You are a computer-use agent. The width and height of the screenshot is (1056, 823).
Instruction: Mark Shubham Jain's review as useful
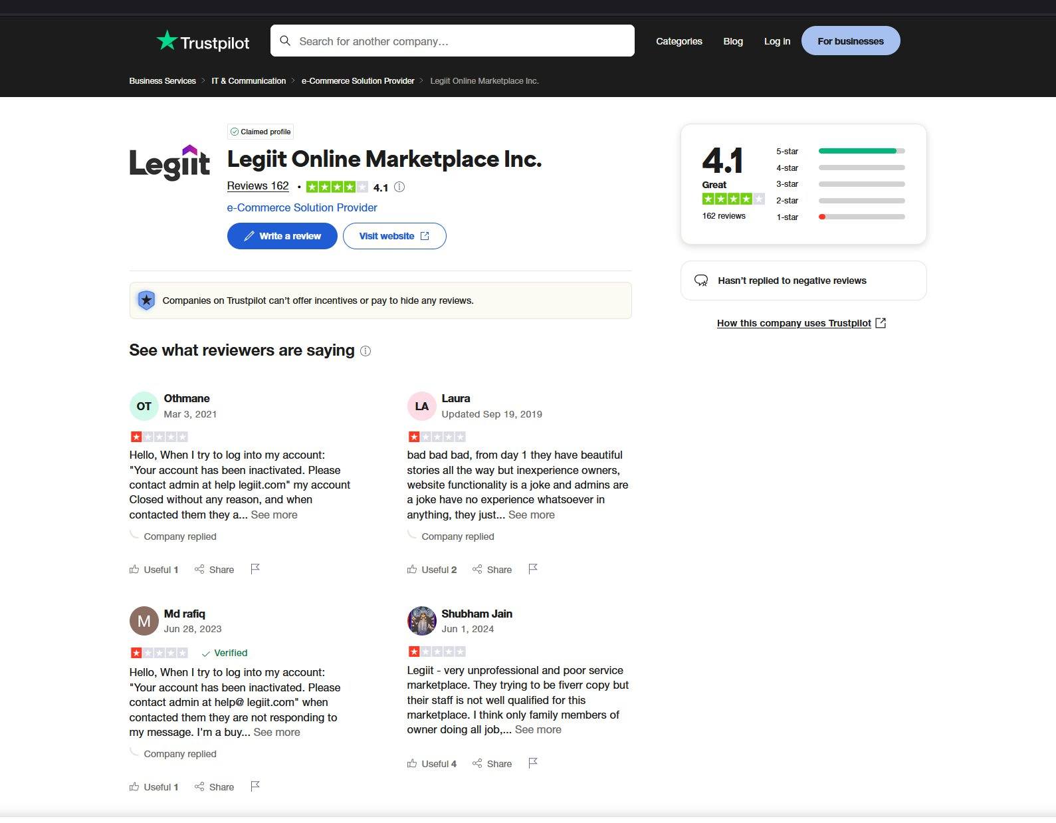click(432, 764)
